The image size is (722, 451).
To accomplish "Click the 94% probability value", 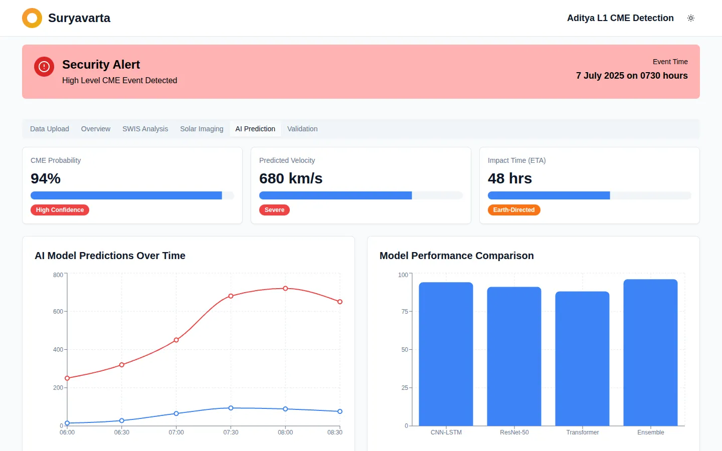I will click(46, 178).
